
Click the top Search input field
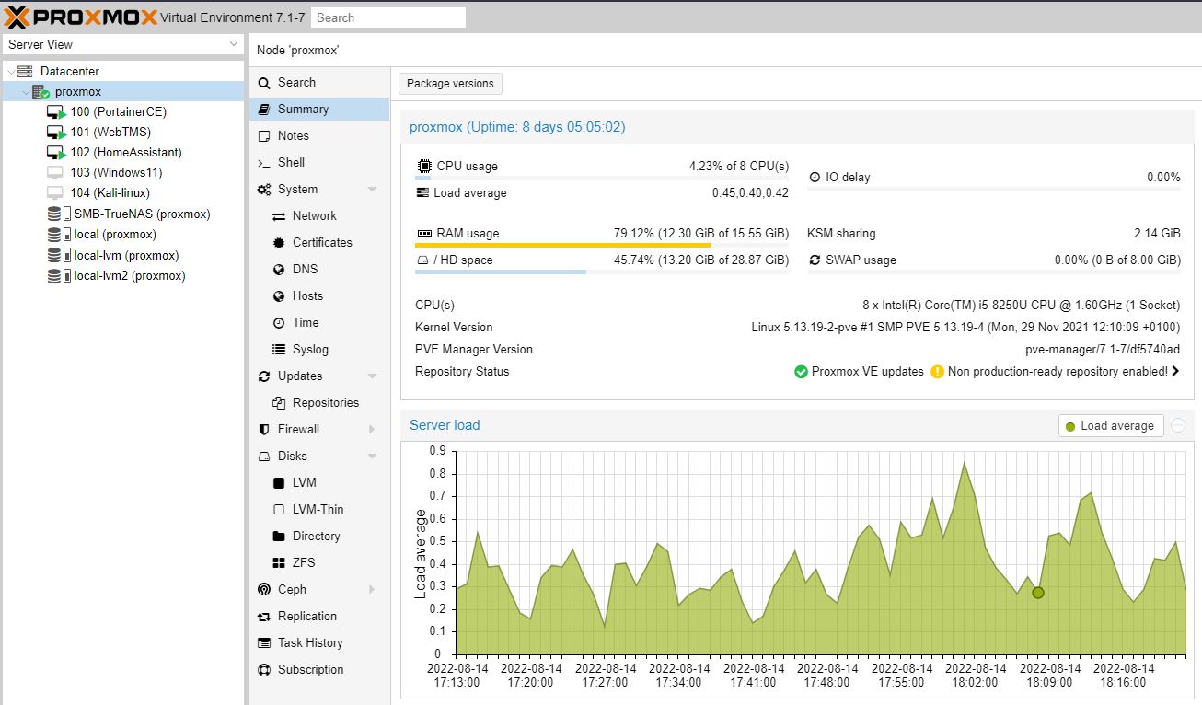tap(387, 17)
